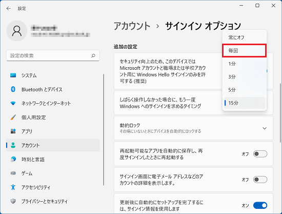282x214 pixels.
Task: Minimize the settings window
Action: (241, 6)
